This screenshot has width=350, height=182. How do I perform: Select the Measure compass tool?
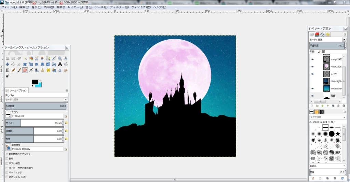[x=66, y=58]
